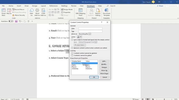Open Macro Security settings
The height and width of the screenshot is (100, 179).
[18, 15]
